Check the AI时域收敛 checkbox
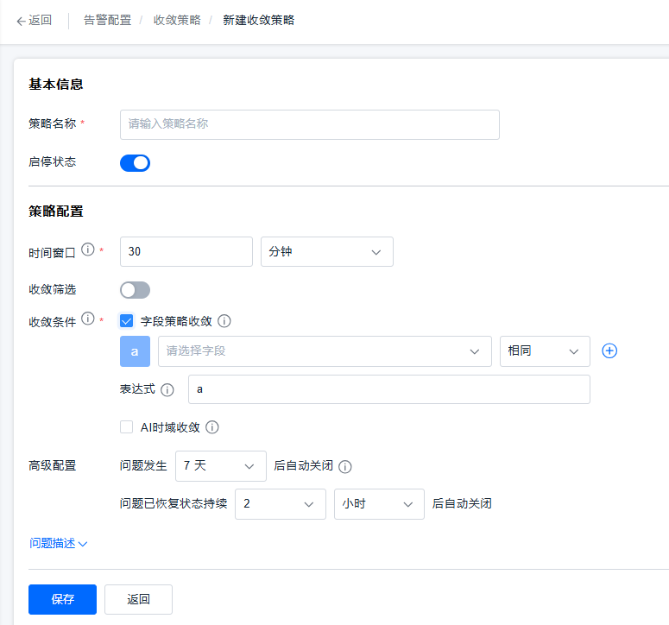Screen dimensions: 669x625 (x=127, y=426)
